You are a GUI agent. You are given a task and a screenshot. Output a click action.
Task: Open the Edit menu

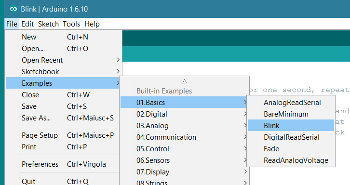pos(27,24)
